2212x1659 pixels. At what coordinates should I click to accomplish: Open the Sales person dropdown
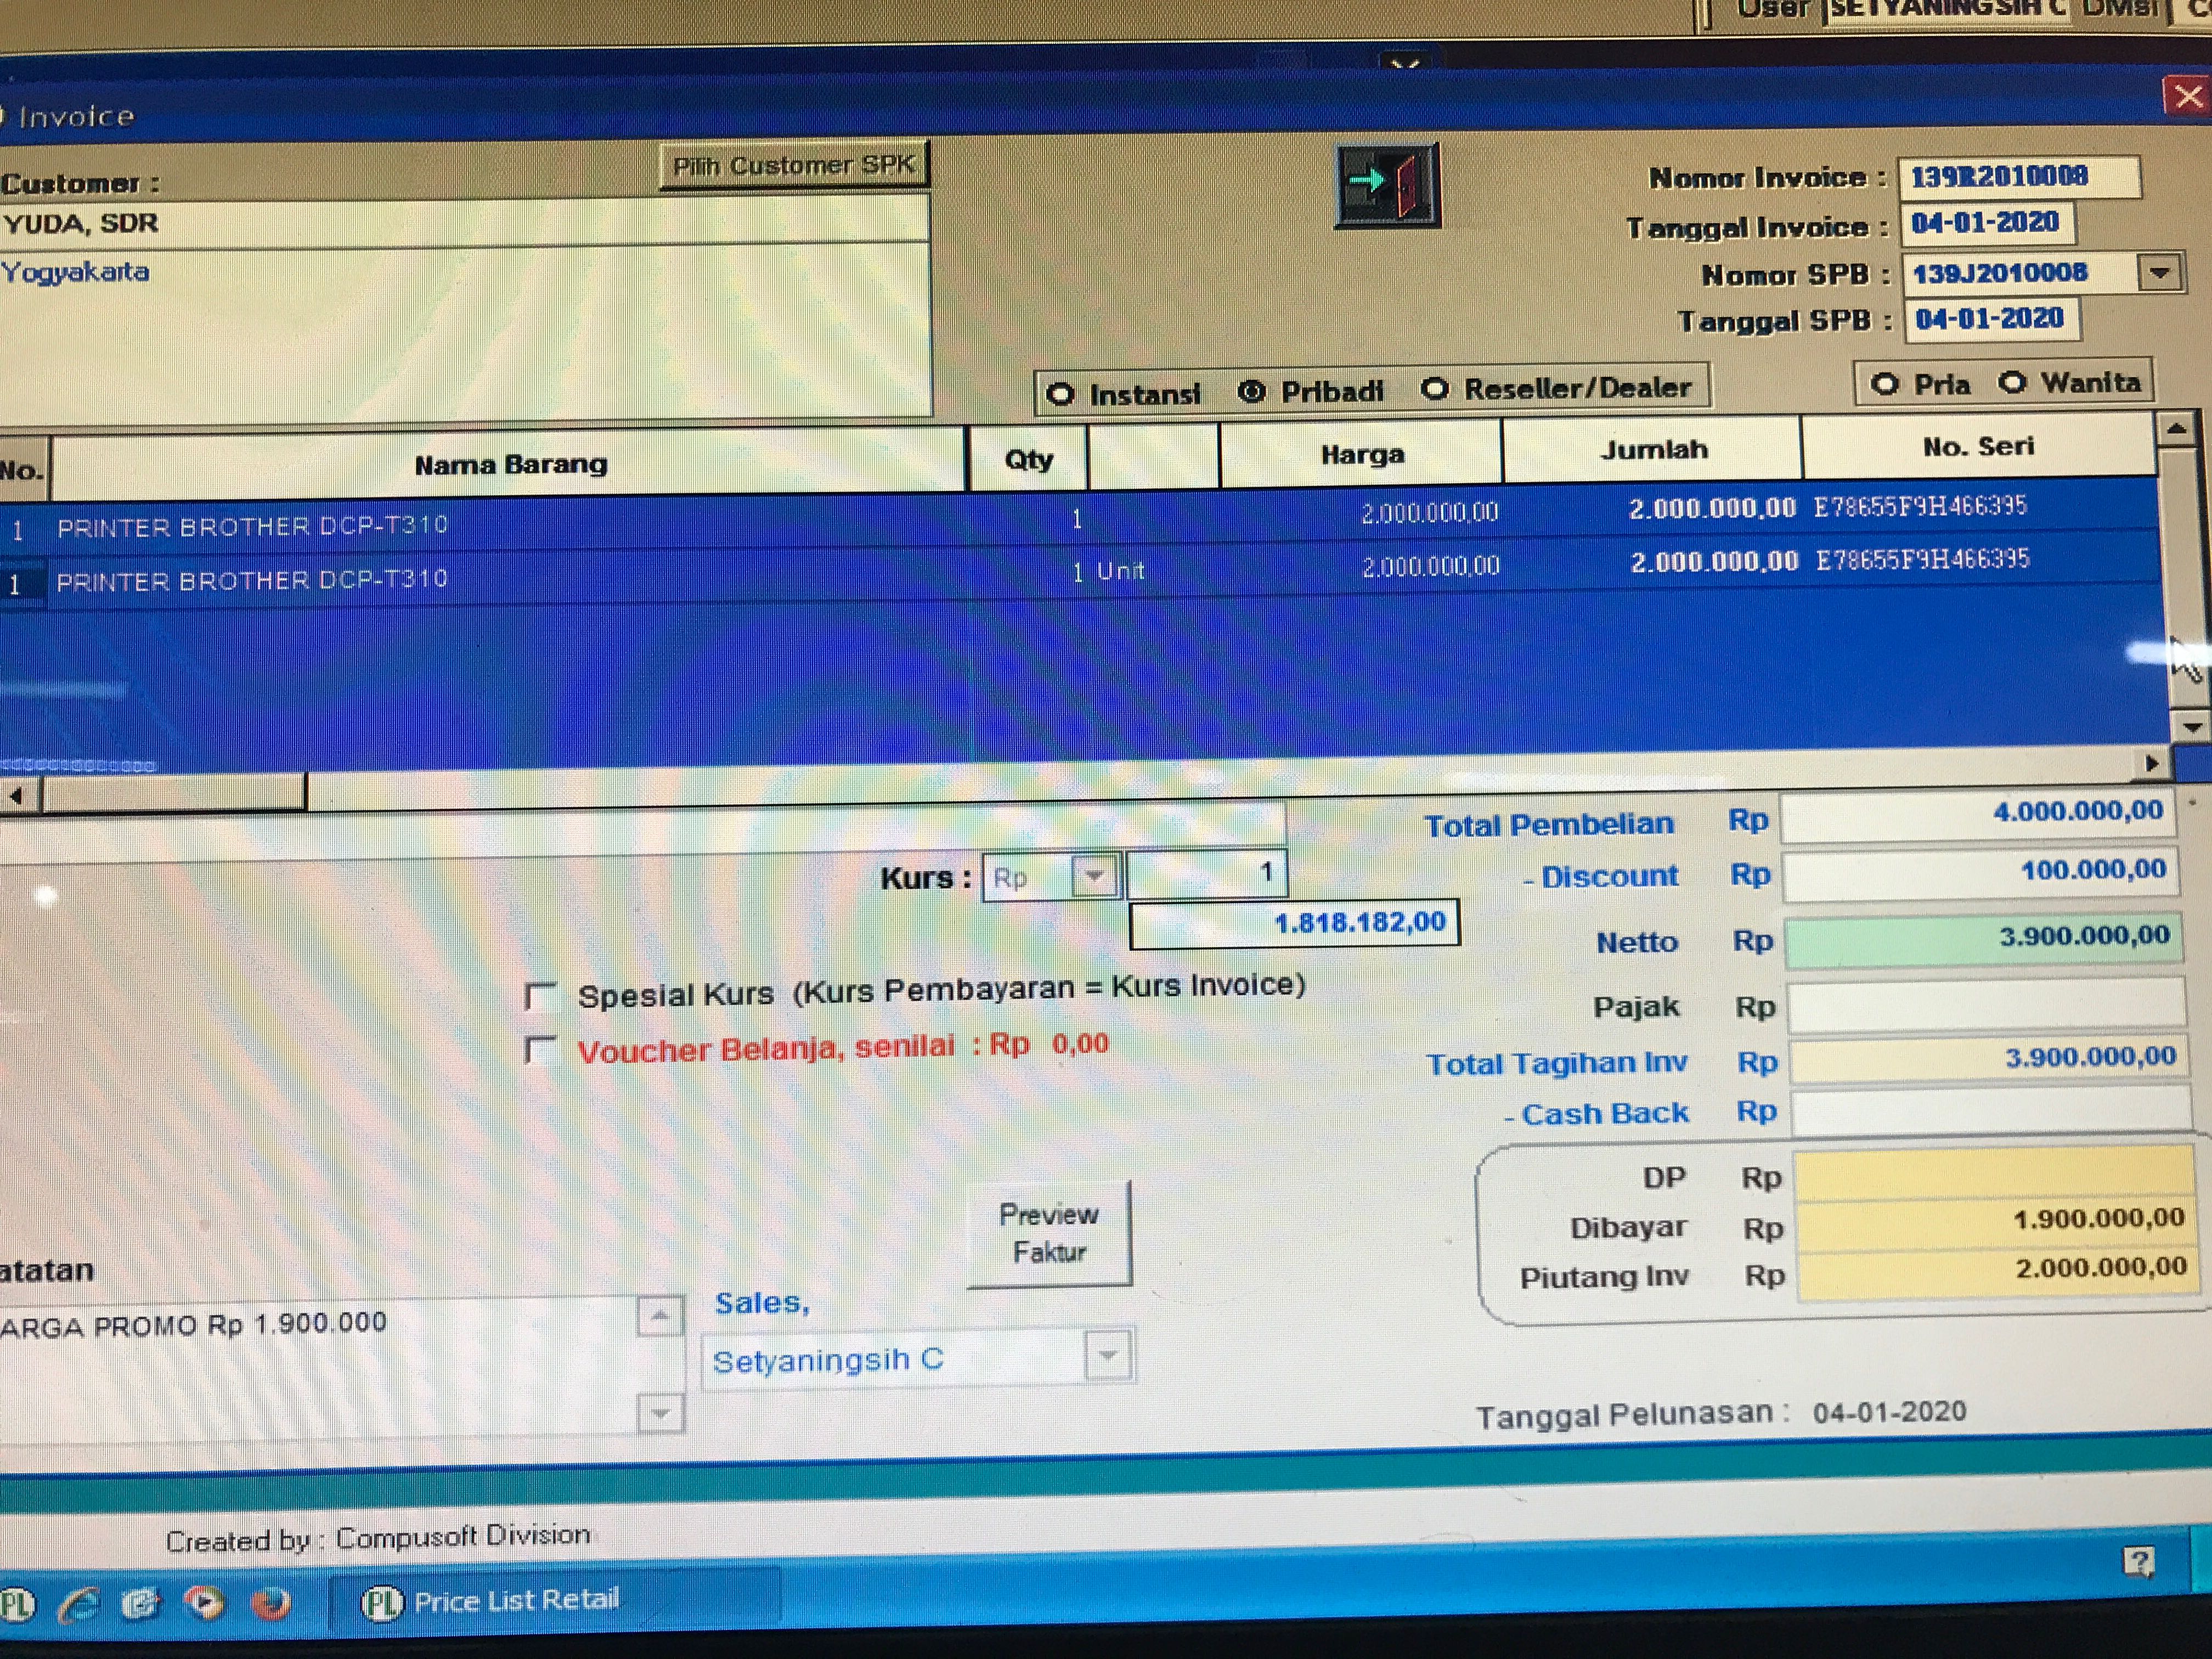[x=1108, y=1356]
